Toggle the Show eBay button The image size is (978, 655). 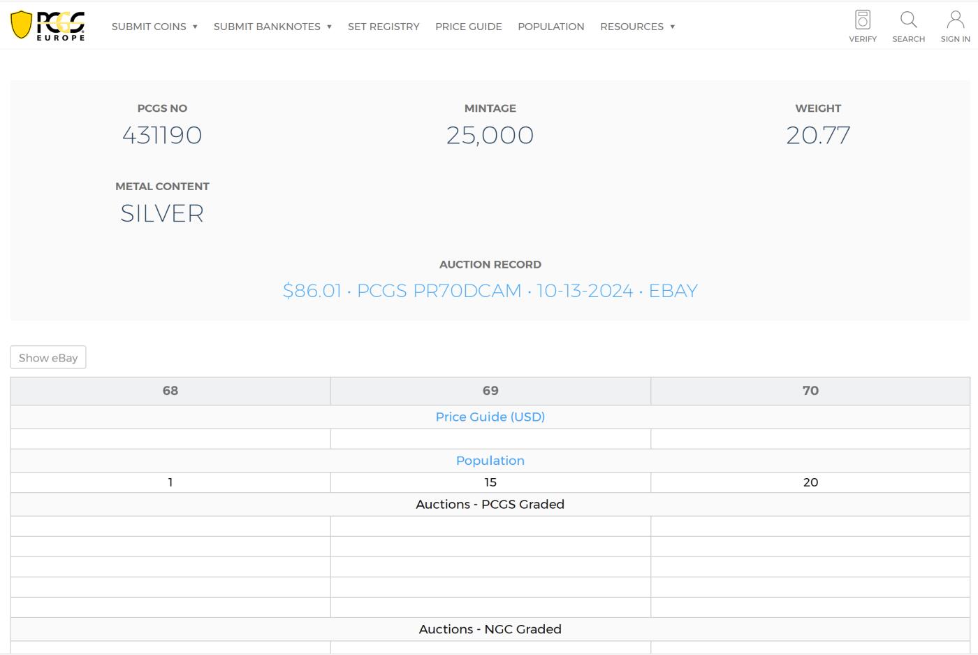coord(48,357)
